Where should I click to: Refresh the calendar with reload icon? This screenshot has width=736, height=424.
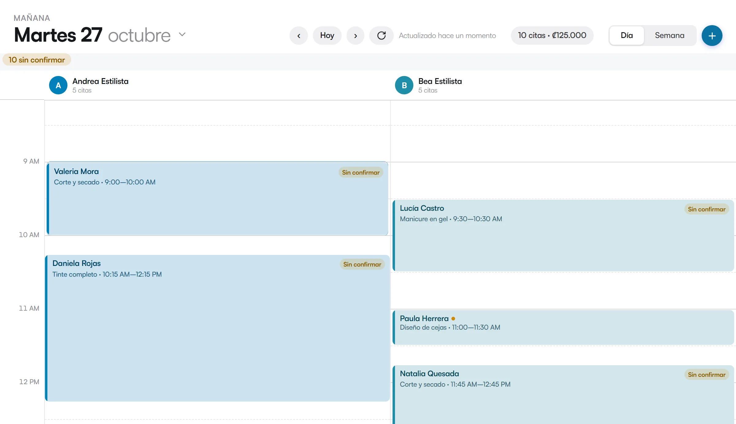(x=381, y=36)
